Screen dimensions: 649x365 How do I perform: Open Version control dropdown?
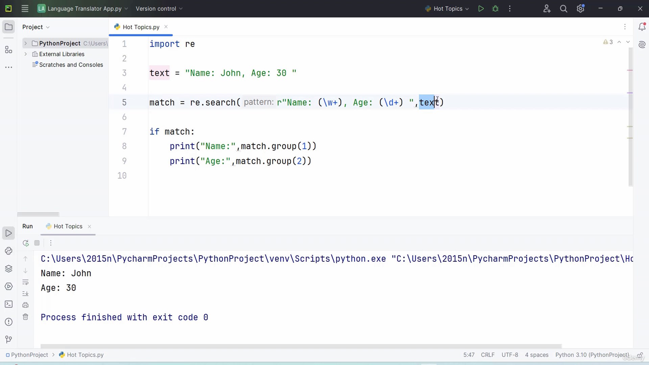[159, 9]
